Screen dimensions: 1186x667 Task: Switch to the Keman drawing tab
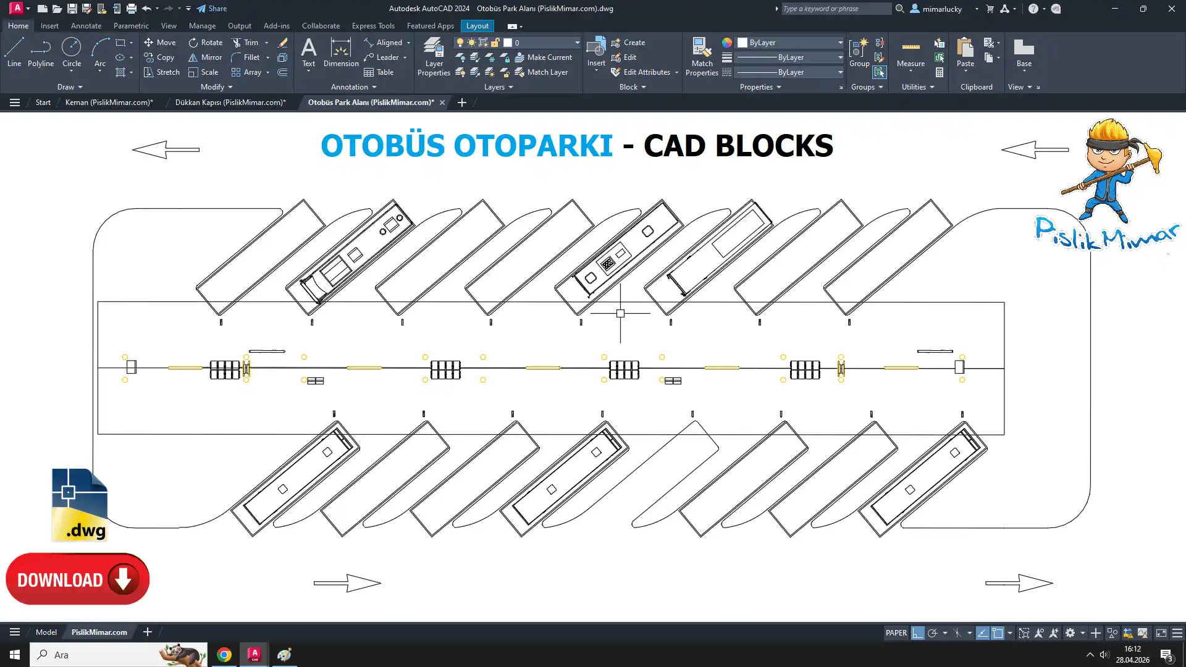(x=109, y=103)
